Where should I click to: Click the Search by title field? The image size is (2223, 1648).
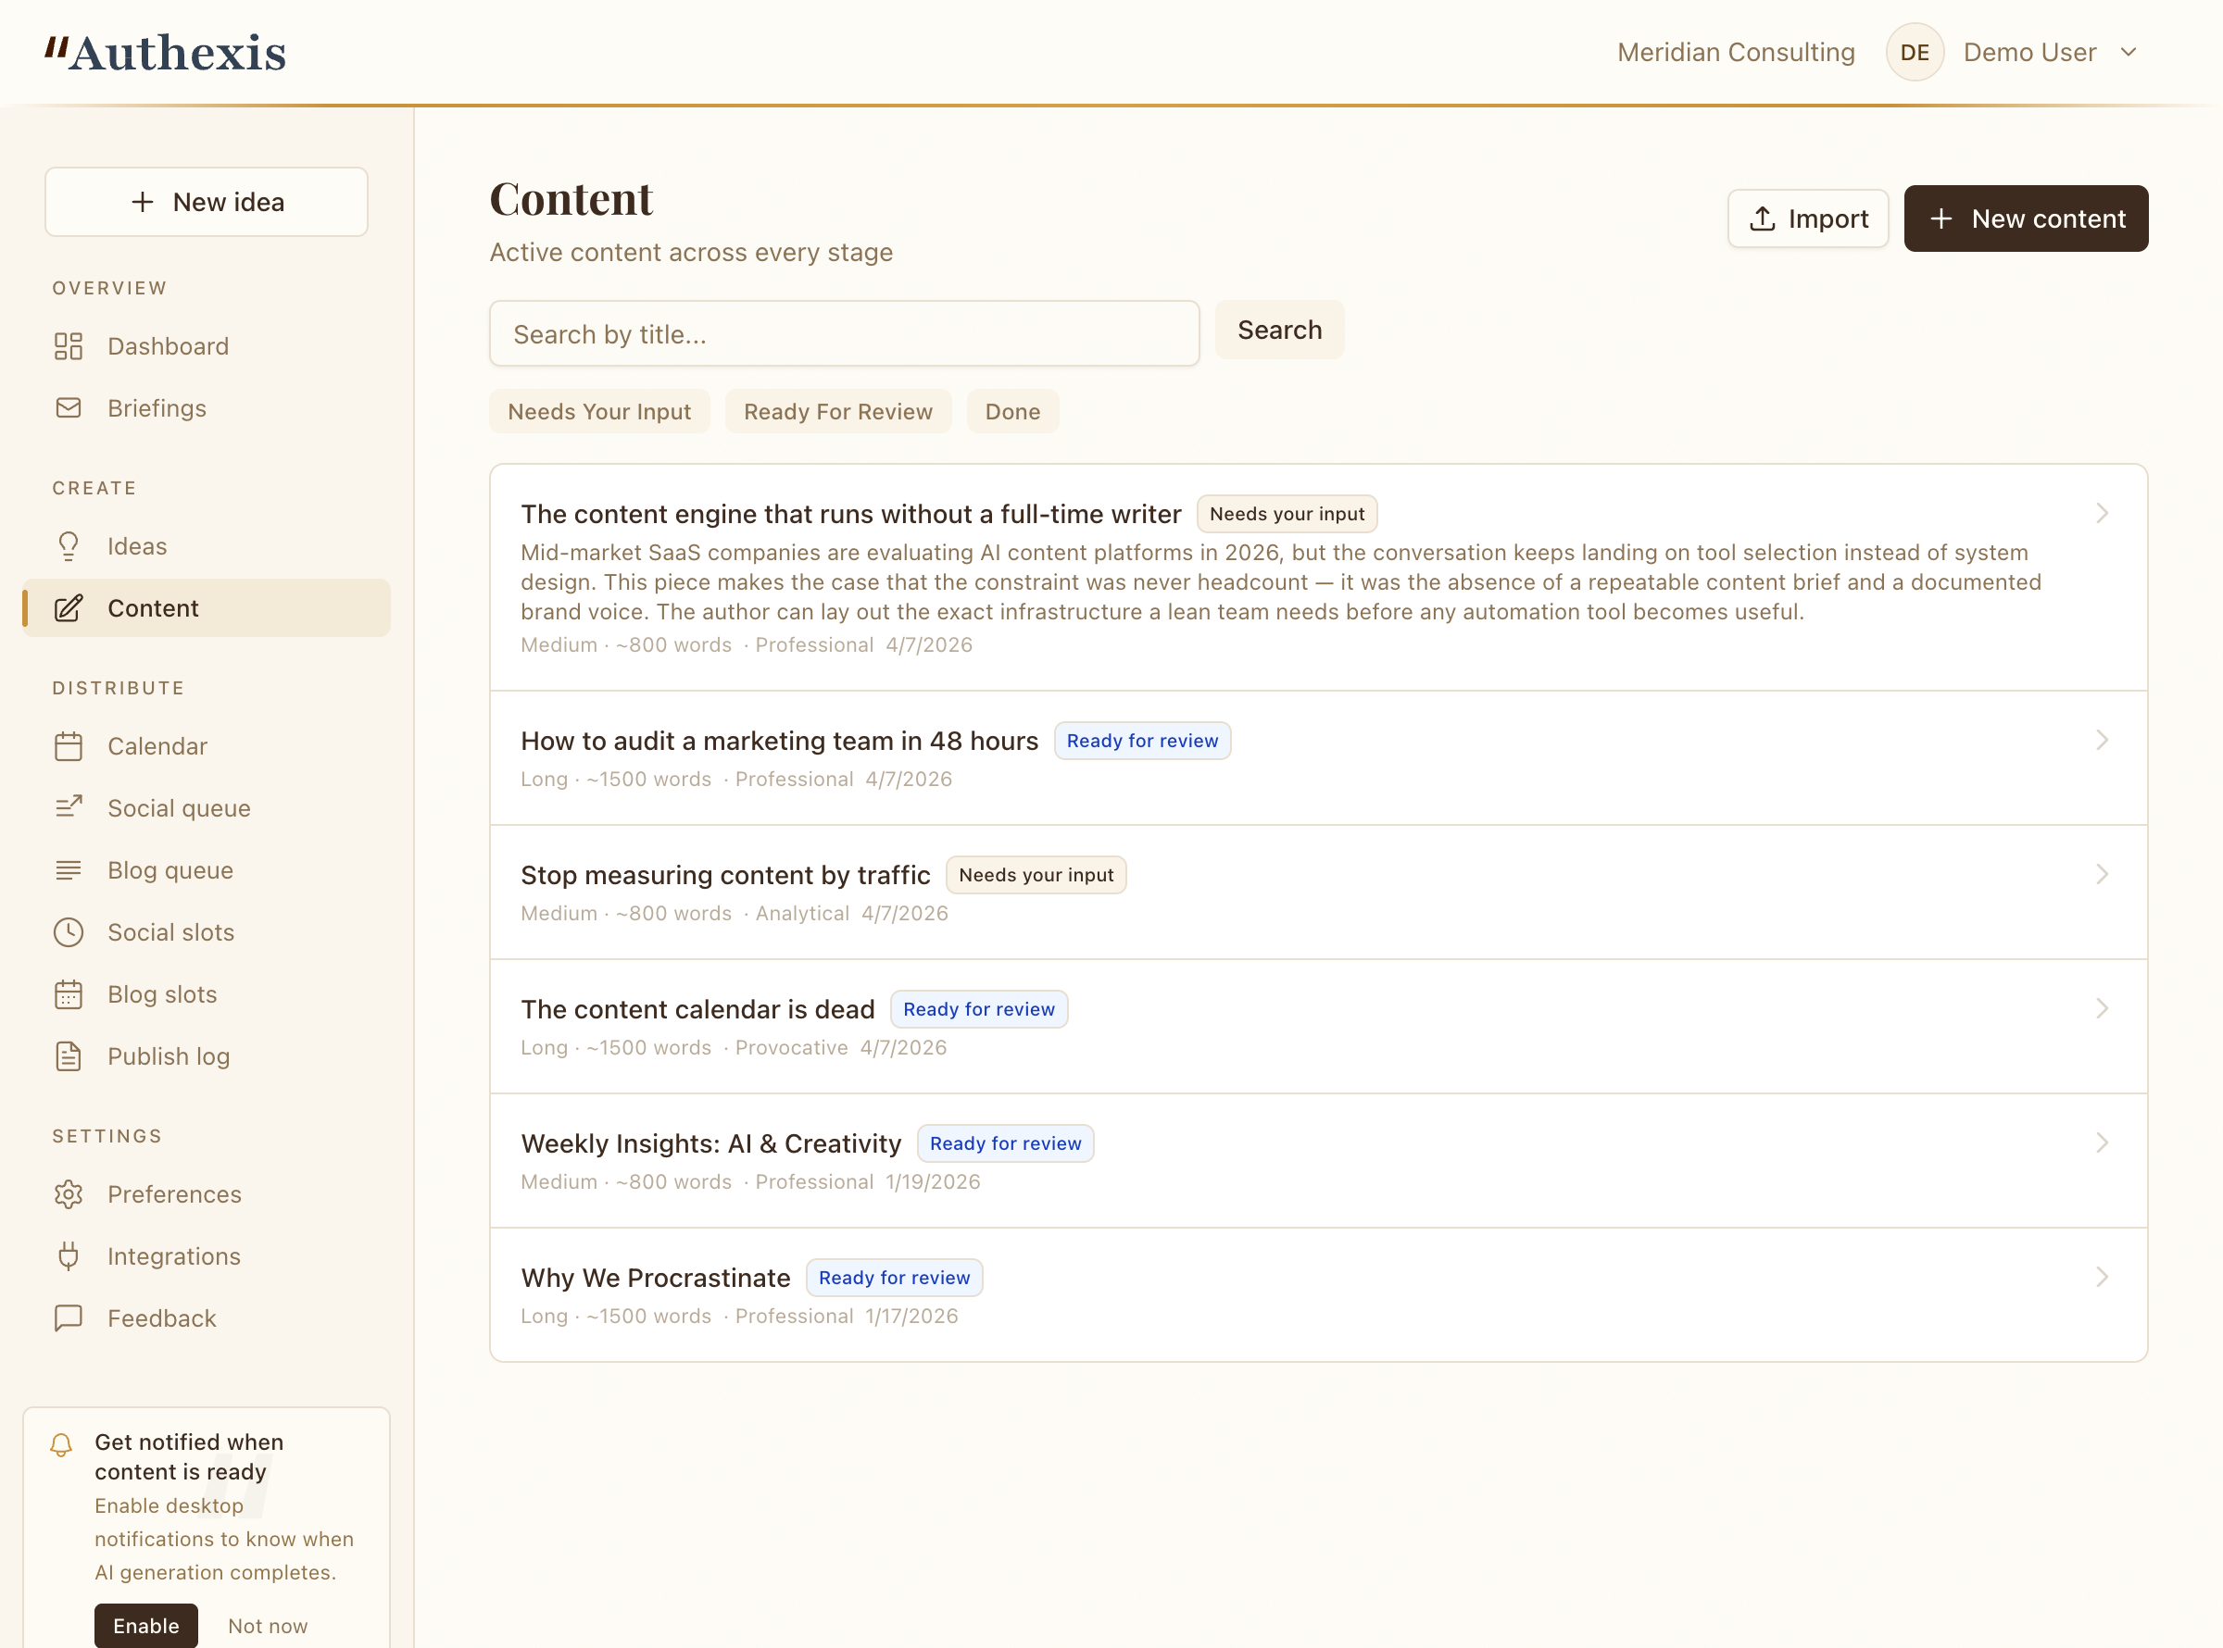tap(843, 334)
